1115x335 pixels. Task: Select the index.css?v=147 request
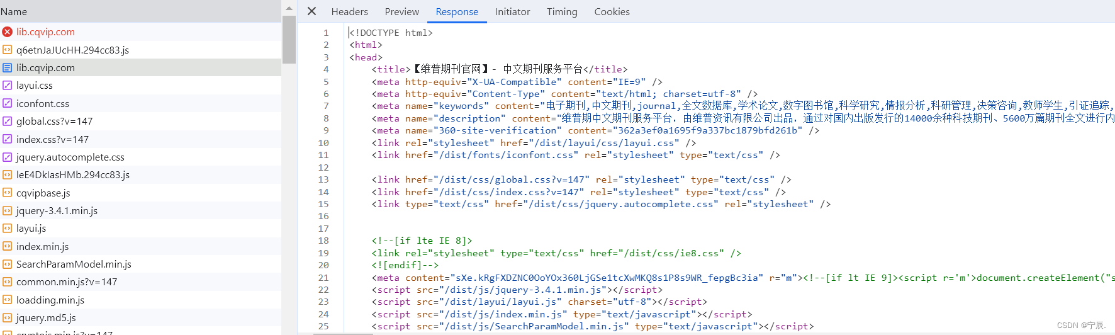tap(140, 139)
